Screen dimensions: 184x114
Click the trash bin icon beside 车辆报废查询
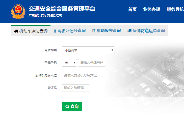[94, 31]
